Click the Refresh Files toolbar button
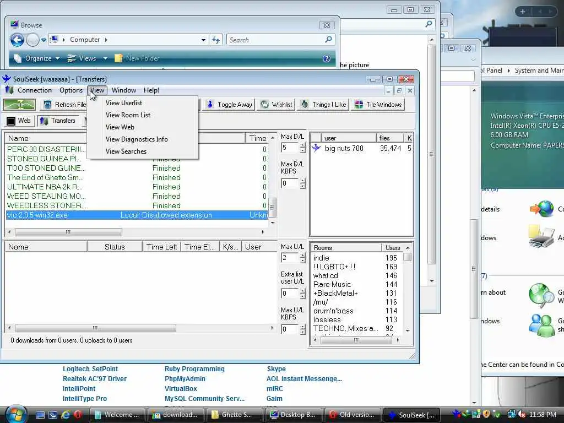This screenshot has height=423, width=564. pyautogui.click(x=64, y=104)
